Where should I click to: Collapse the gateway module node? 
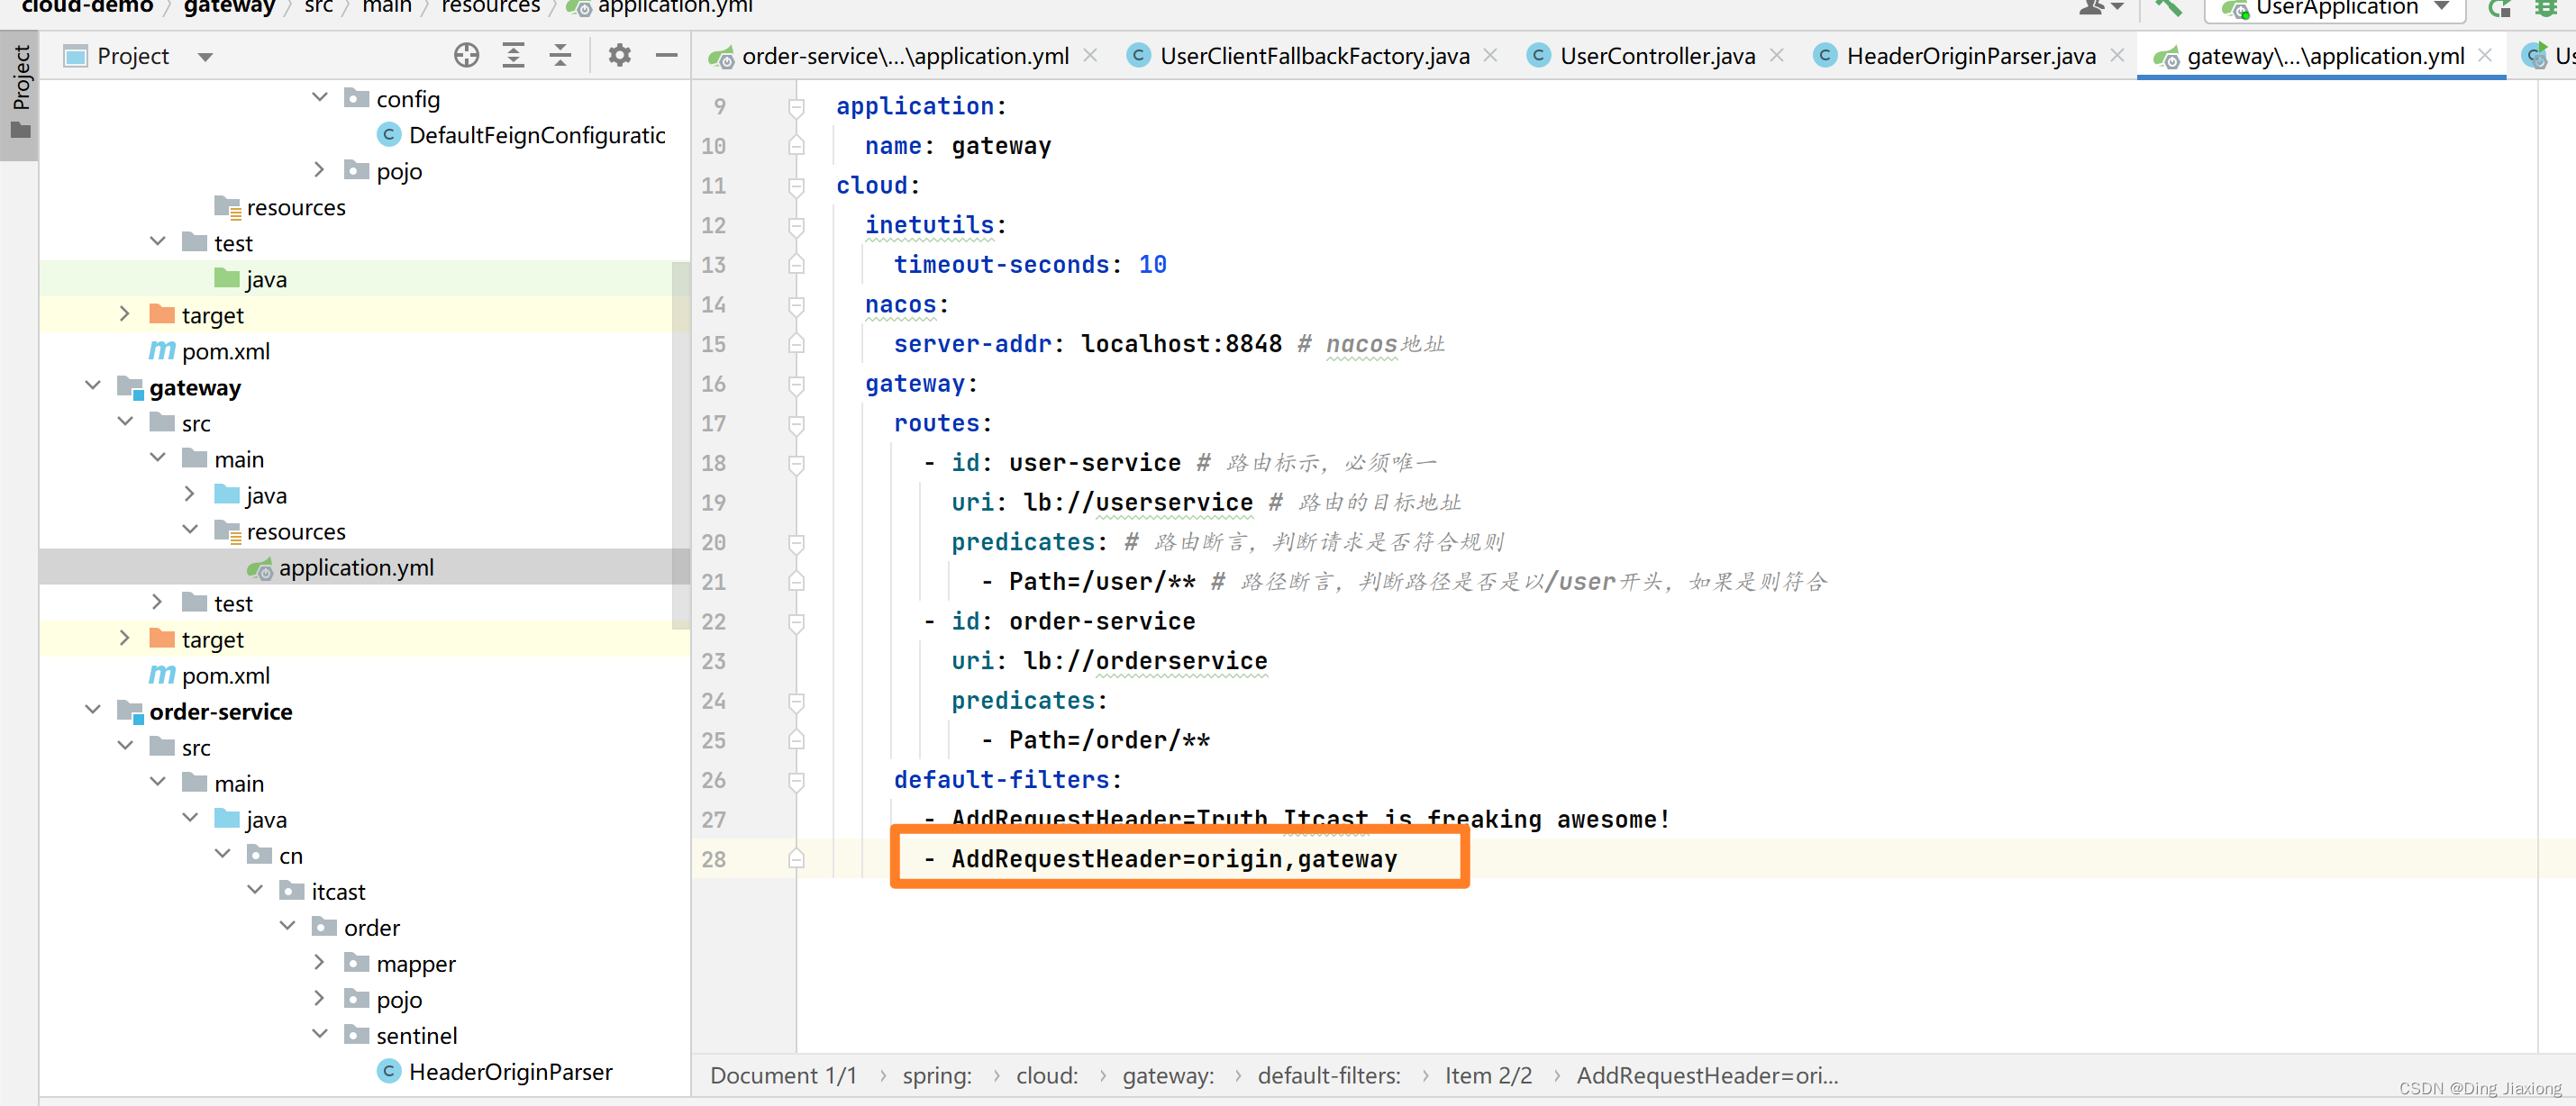(93, 385)
